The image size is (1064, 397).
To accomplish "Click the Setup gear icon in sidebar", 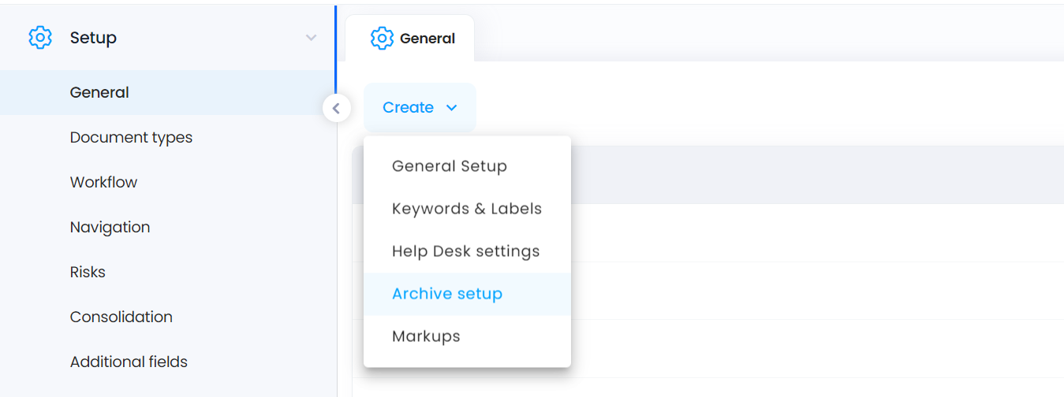I will pos(40,37).
